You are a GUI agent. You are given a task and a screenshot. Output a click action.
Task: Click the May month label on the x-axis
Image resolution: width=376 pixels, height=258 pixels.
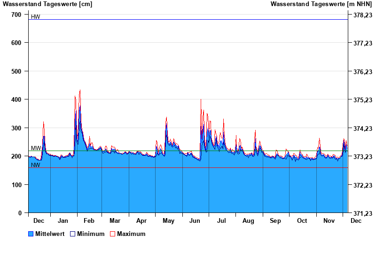(168, 220)
